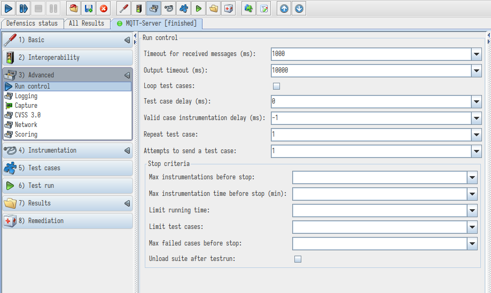Open the 7) Results section
Viewport: 491px width, 293px height.
[68, 203]
